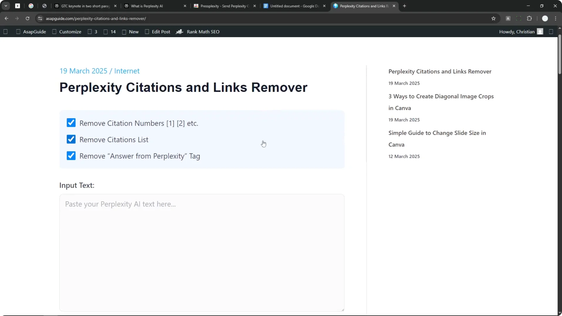Open the browser Extensions puzzle icon
This screenshot has width=562, height=316.
[530, 18]
